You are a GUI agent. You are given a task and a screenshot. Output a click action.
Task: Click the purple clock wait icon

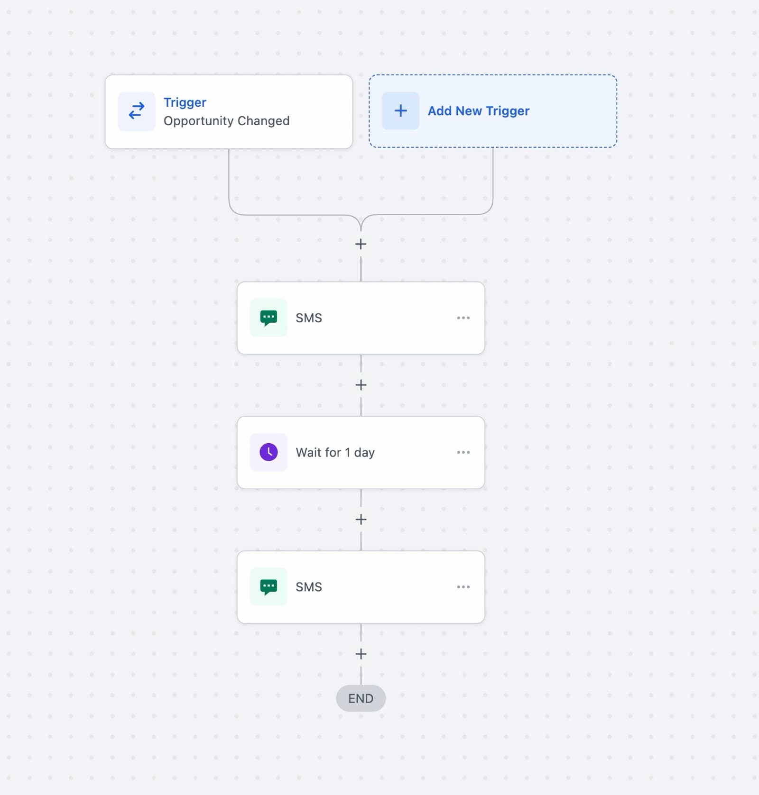(x=268, y=452)
